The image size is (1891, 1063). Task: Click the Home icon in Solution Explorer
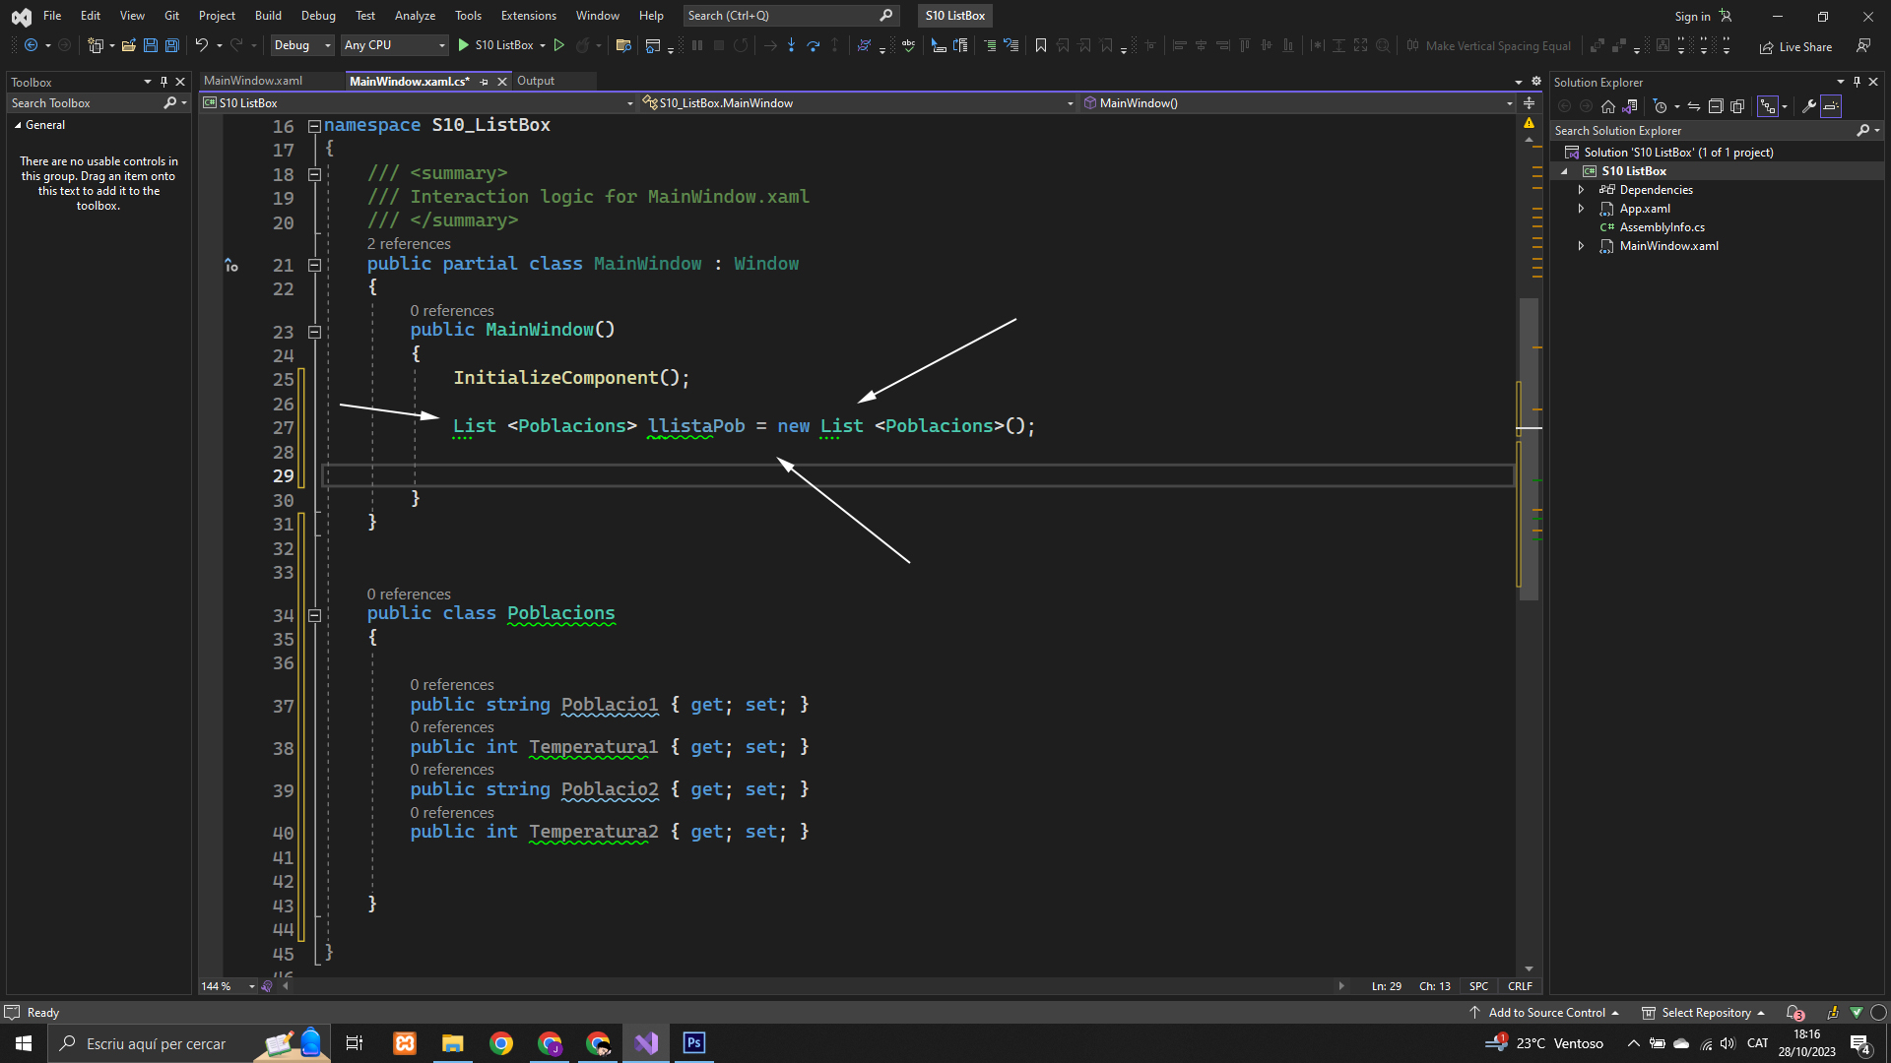tap(1608, 106)
